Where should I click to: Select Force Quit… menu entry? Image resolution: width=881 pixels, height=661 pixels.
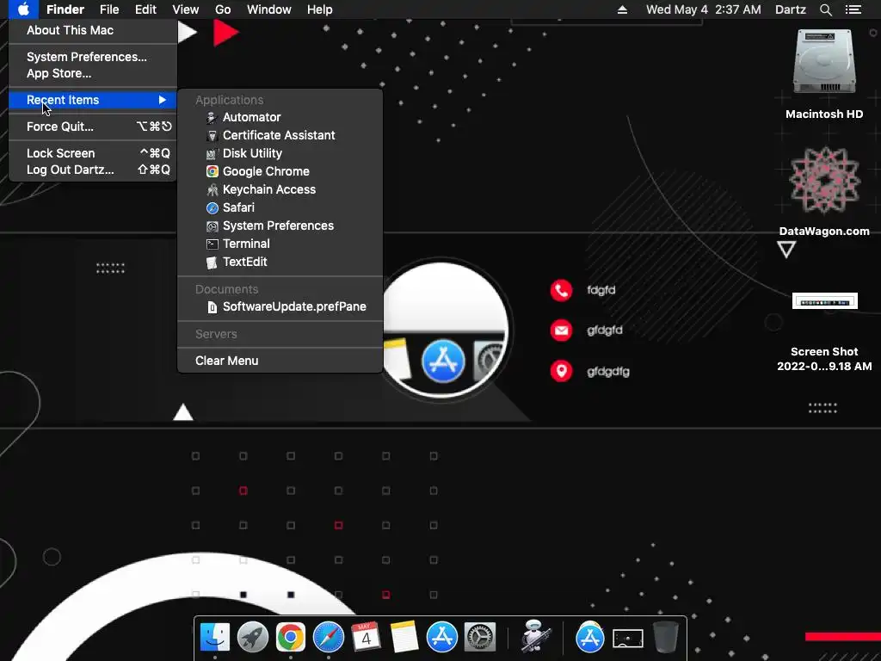tap(93, 127)
